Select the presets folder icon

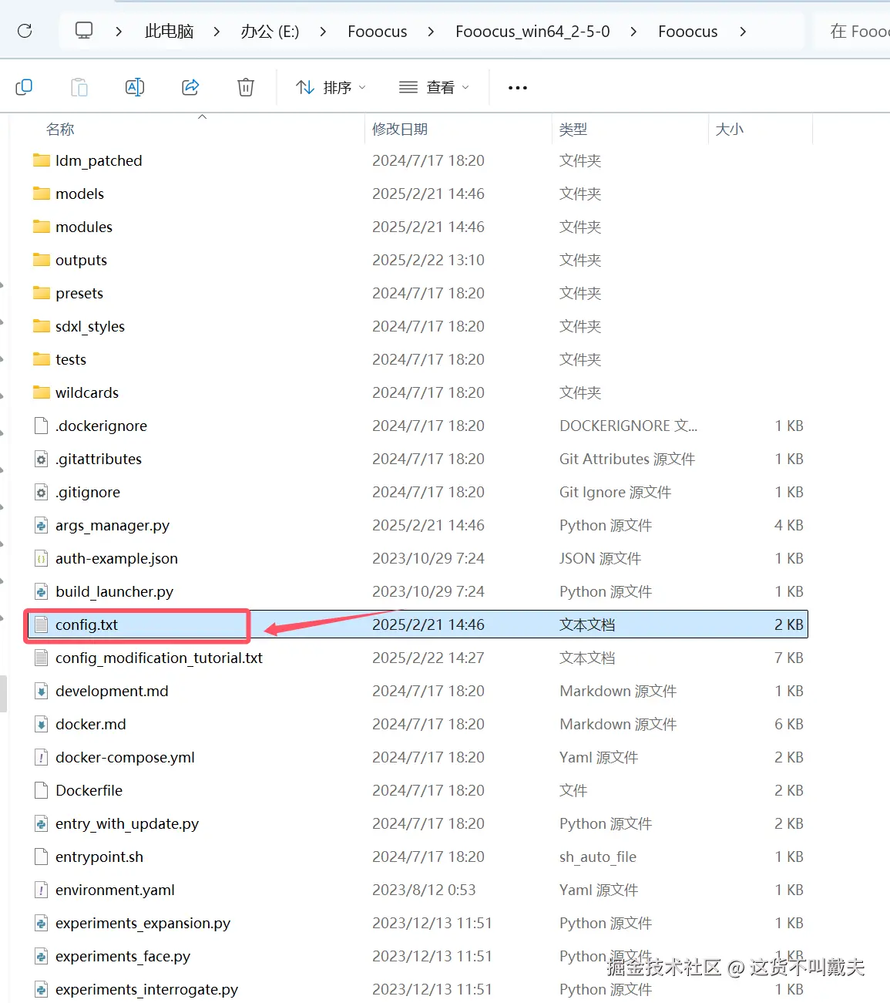tap(42, 293)
